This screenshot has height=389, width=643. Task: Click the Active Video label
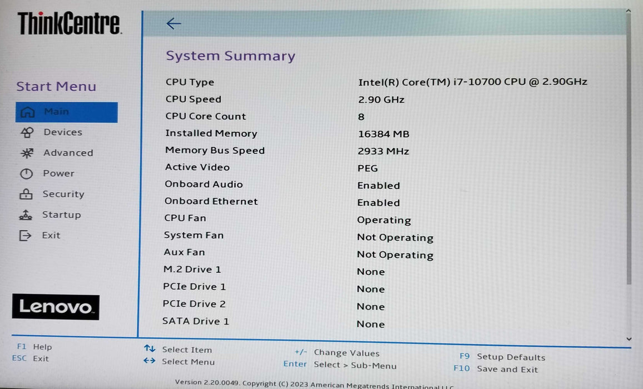[197, 167]
